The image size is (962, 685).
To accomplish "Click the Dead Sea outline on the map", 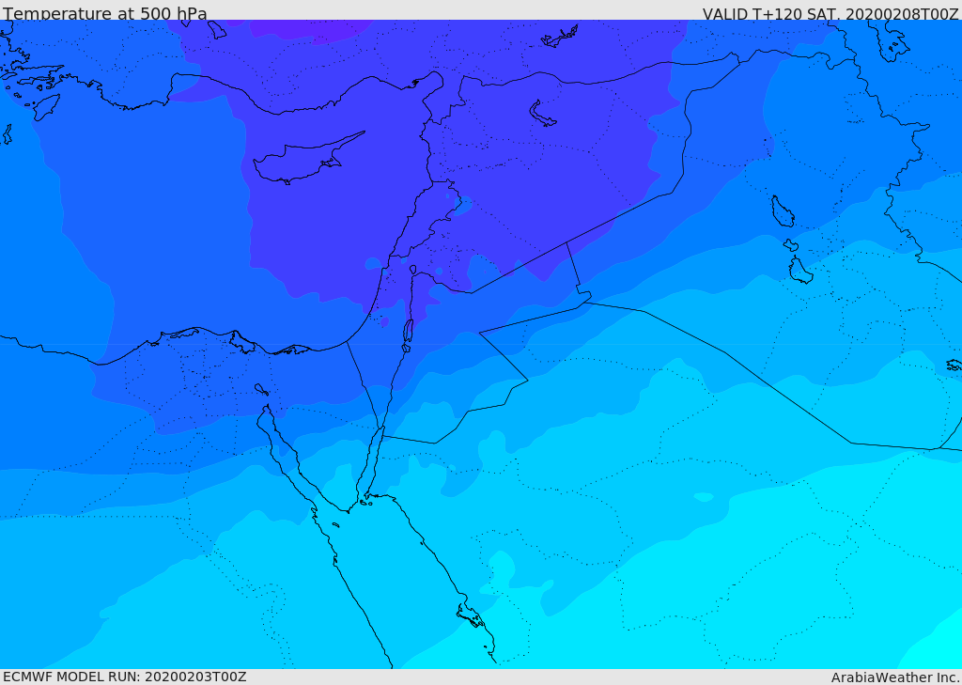I will click(408, 332).
